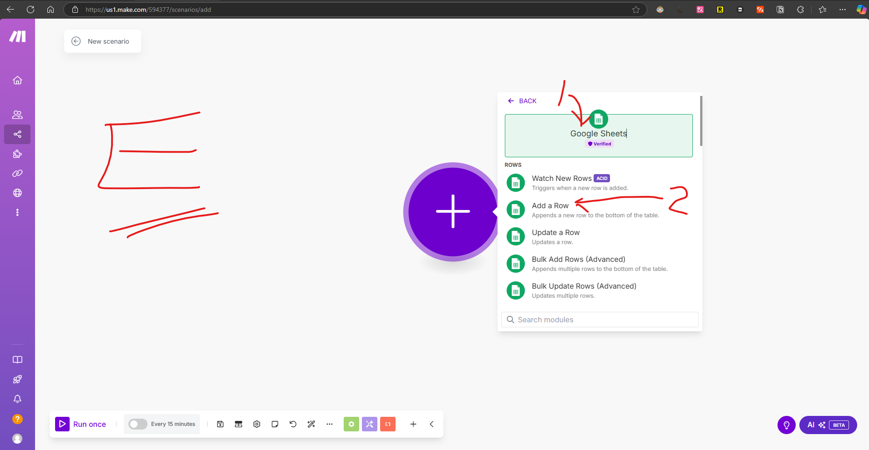Viewport: 869px width, 450px height.
Task: Open the Resource hub book icon
Action: (17, 360)
